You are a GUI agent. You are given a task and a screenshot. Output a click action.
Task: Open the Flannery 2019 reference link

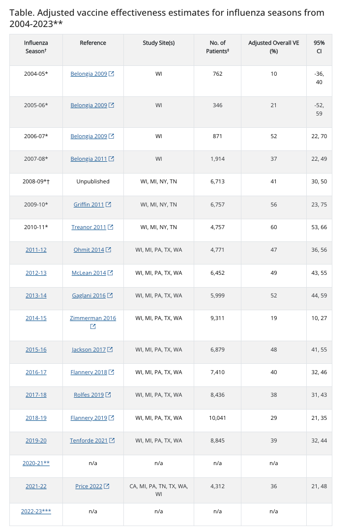click(x=88, y=418)
